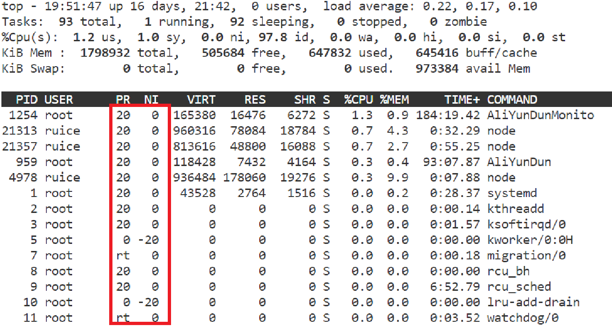
Task: Select the AliYunDunMonito command
Action: tap(541, 115)
